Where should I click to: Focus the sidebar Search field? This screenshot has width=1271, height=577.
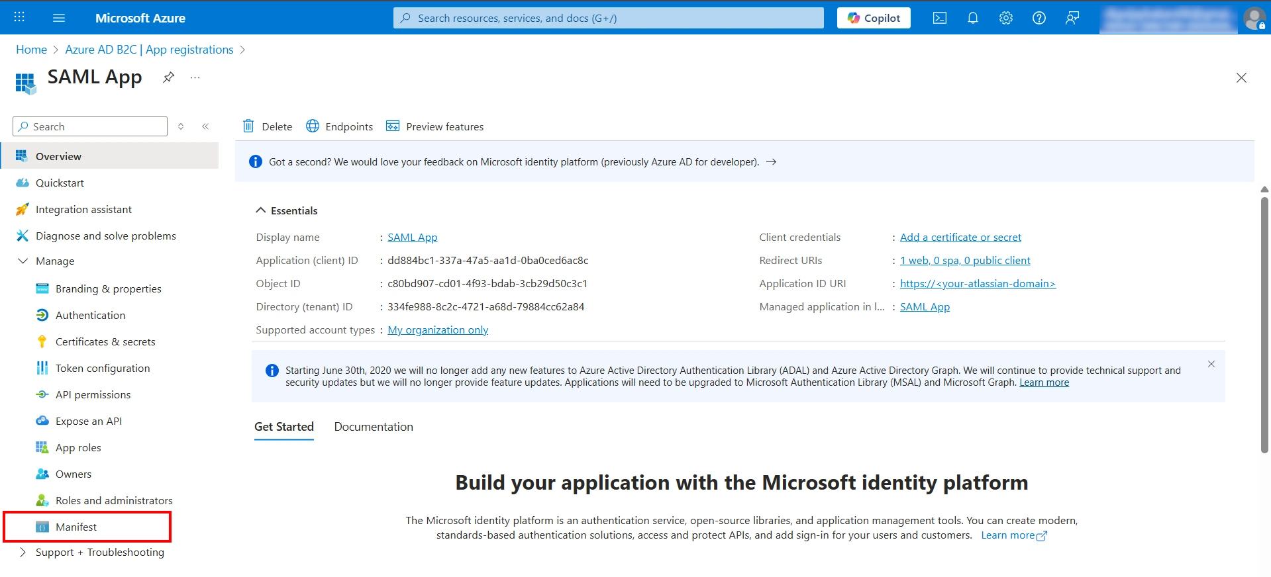[x=90, y=126]
